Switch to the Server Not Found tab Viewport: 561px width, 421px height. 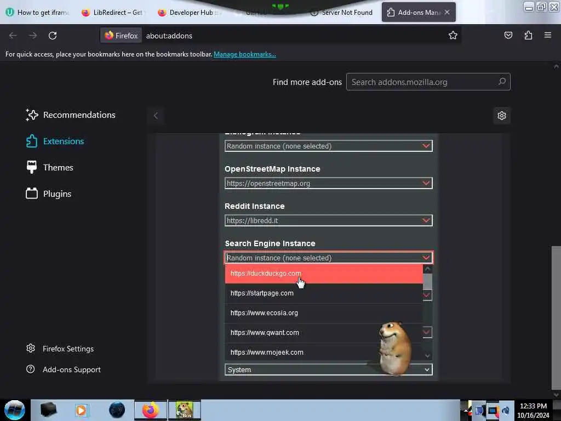pyautogui.click(x=342, y=13)
